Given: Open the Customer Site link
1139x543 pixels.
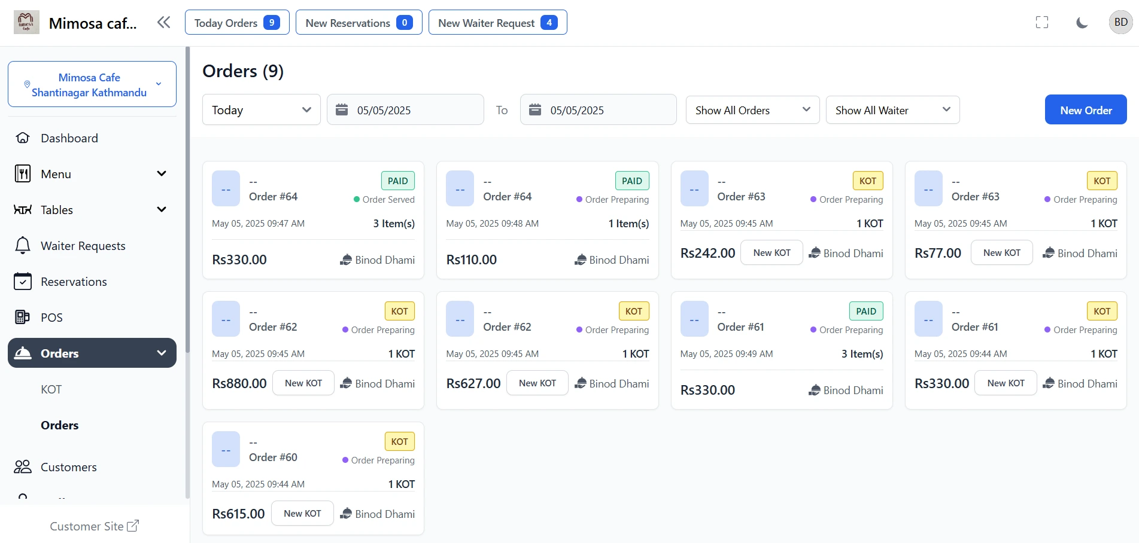Looking at the screenshot, I should point(94,526).
